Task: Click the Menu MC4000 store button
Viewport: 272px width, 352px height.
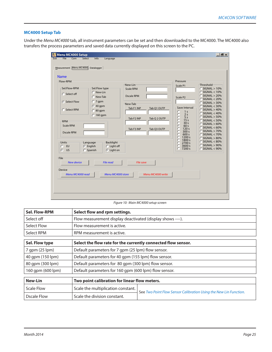Action: pyautogui.click(x=117, y=174)
